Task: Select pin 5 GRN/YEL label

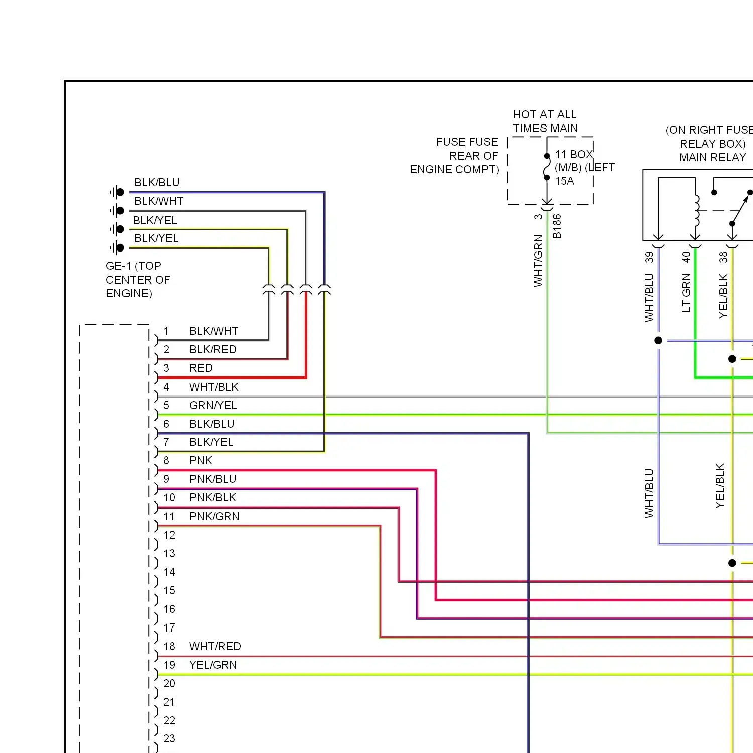Action: (x=213, y=406)
